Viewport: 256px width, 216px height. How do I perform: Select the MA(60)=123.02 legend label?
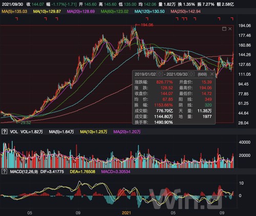[x=115, y=11]
